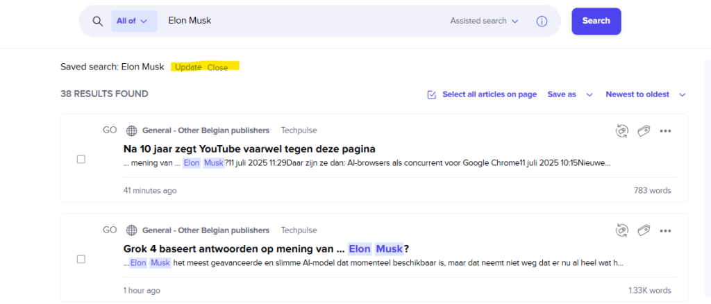The width and height of the screenshot is (711, 304).
Task: Click the globe icon on the YouTube article
Action: (x=131, y=130)
